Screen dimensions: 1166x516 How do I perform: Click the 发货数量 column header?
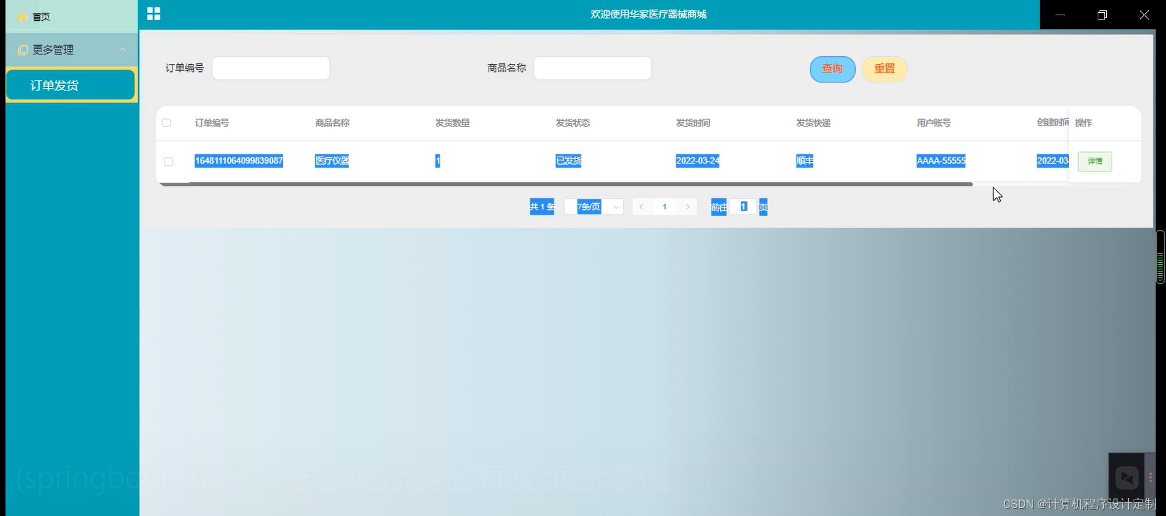pos(452,123)
